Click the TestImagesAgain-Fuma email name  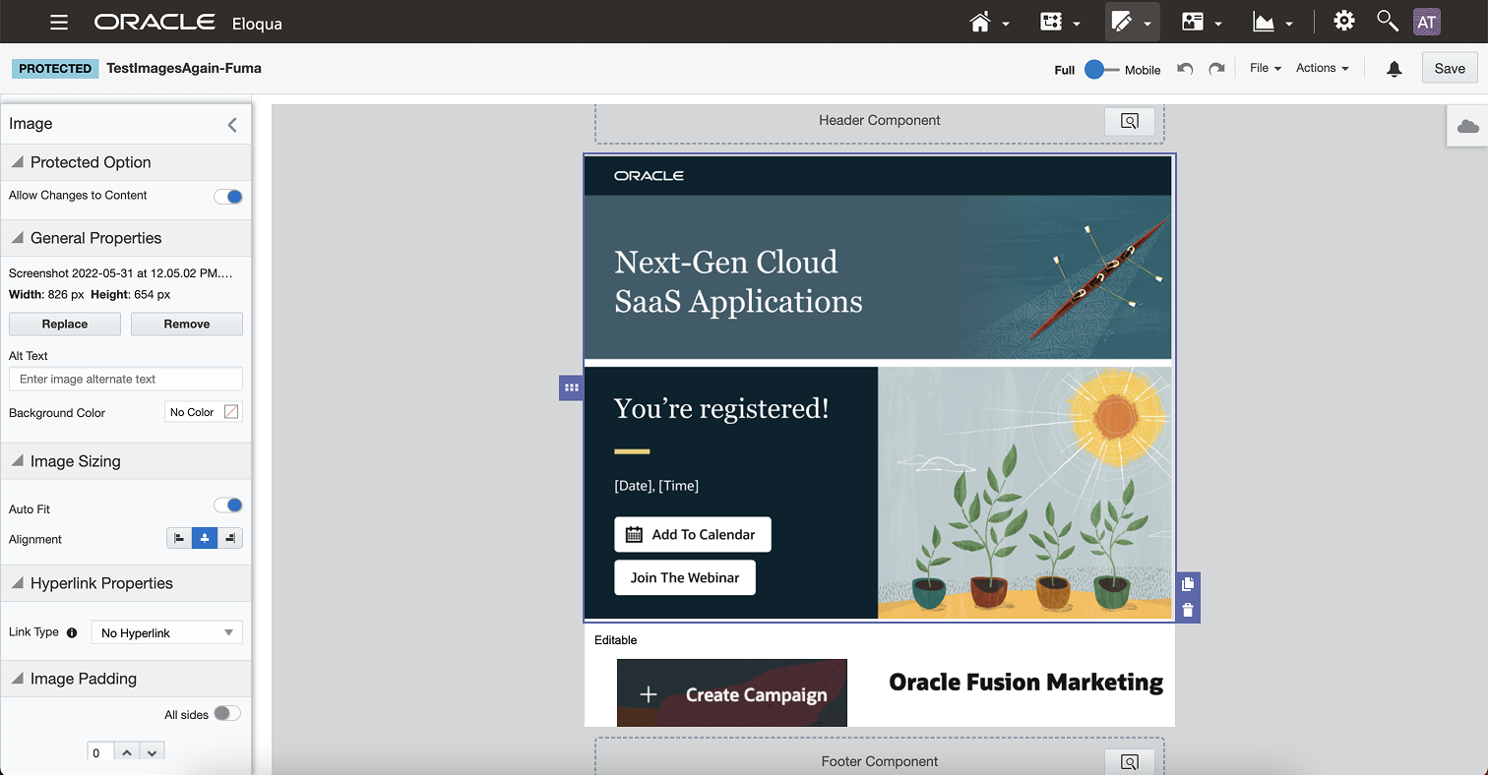coord(184,69)
